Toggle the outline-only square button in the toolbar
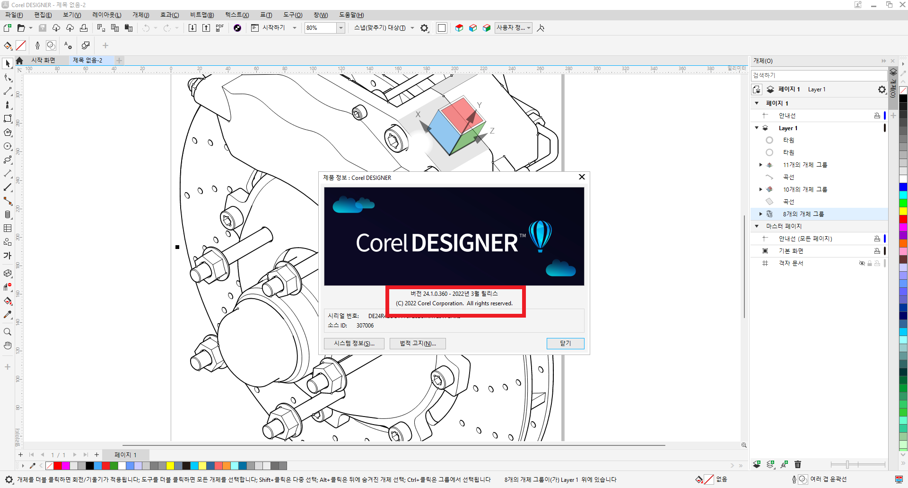 [442, 28]
